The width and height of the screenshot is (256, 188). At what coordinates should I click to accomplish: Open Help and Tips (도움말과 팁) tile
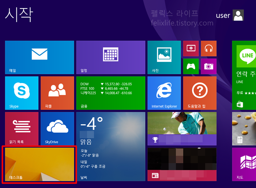click(200, 93)
